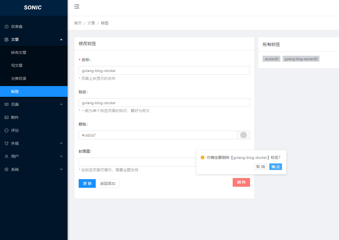
Task: Open 所有文章 in the sidebar
Action: (34, 52)
